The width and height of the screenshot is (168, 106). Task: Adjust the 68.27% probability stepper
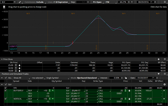(x=129, y=2)
